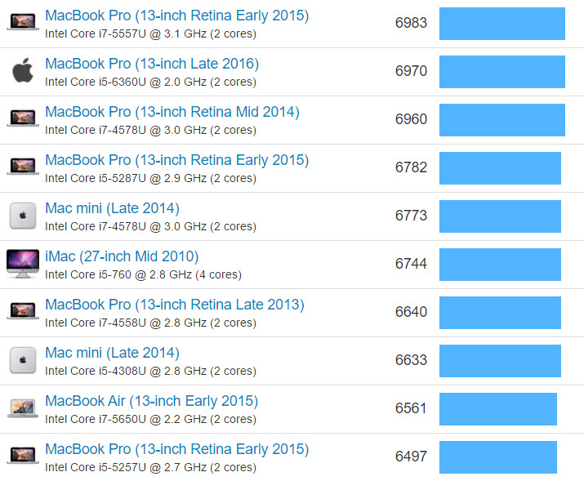Open MacBook Pro Early 2015 link scoring 6983
Viewport: 584px width, 481px height.
coord(177,16)
